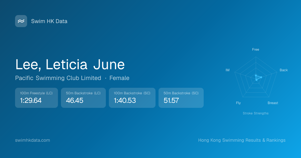The height and width of the screenshot is (158, 301).
Task: Select the swimmer name Lee, Leticia June
Action: click(70, 64)
